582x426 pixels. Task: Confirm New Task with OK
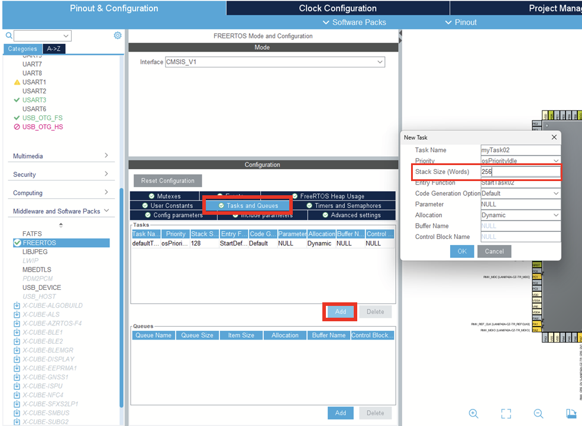(x=462, y=251)
